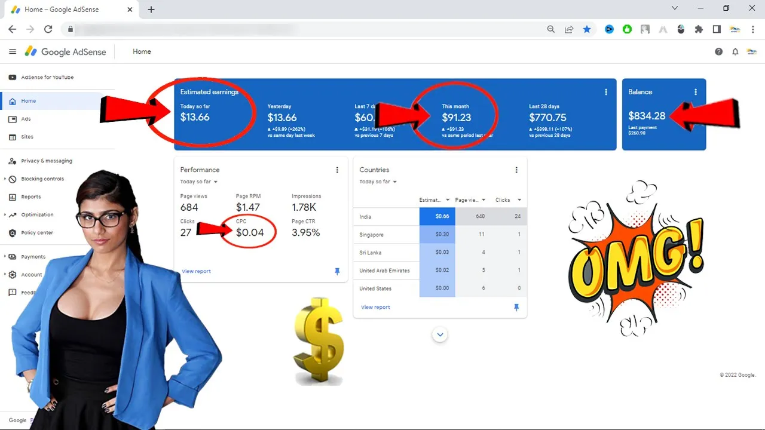
Task: Open AdSense Help question mark icon
Action: (x=718, y=52)
